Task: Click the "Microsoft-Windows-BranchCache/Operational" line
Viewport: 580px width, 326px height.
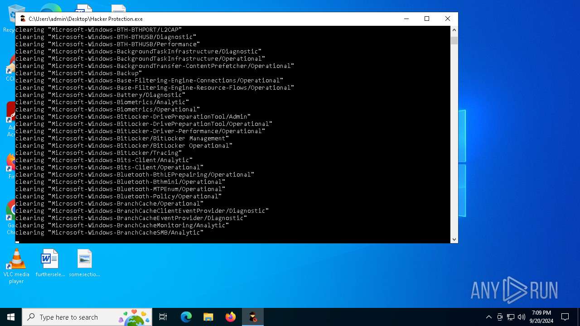Action: pos(110,203)
